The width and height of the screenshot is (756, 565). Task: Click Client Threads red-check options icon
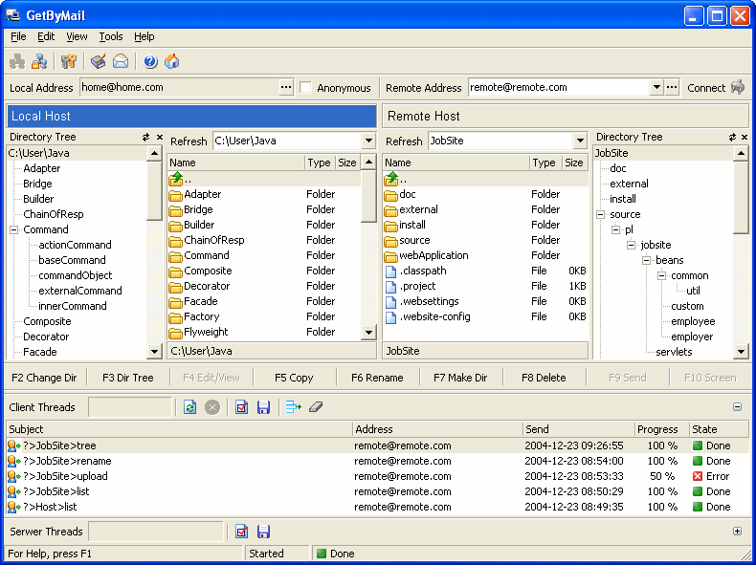(x=241, y=407)
